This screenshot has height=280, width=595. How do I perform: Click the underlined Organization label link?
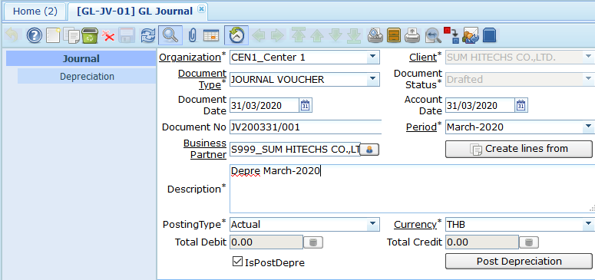(190, 58)
